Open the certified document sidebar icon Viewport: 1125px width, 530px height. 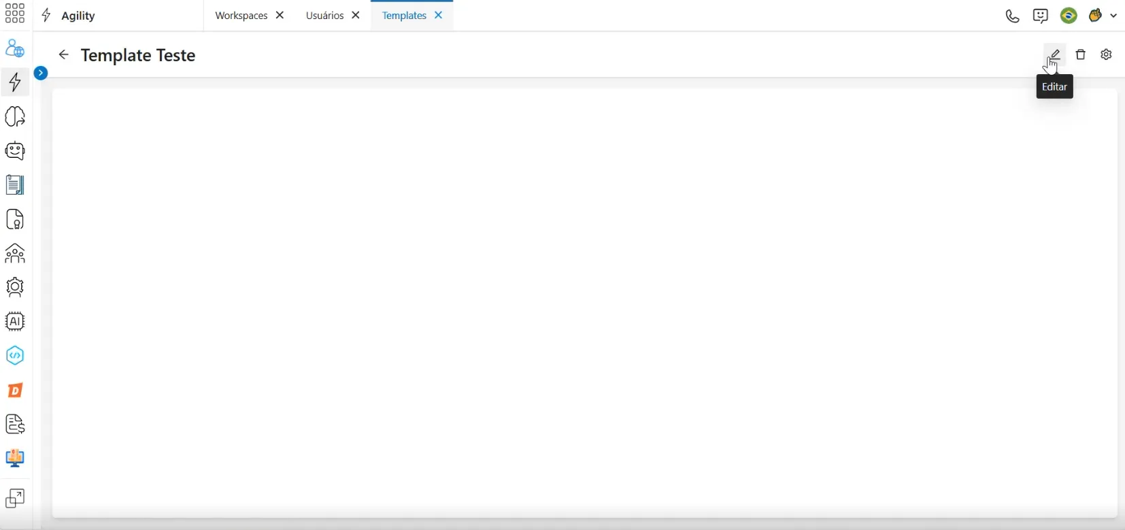(15, 219)
